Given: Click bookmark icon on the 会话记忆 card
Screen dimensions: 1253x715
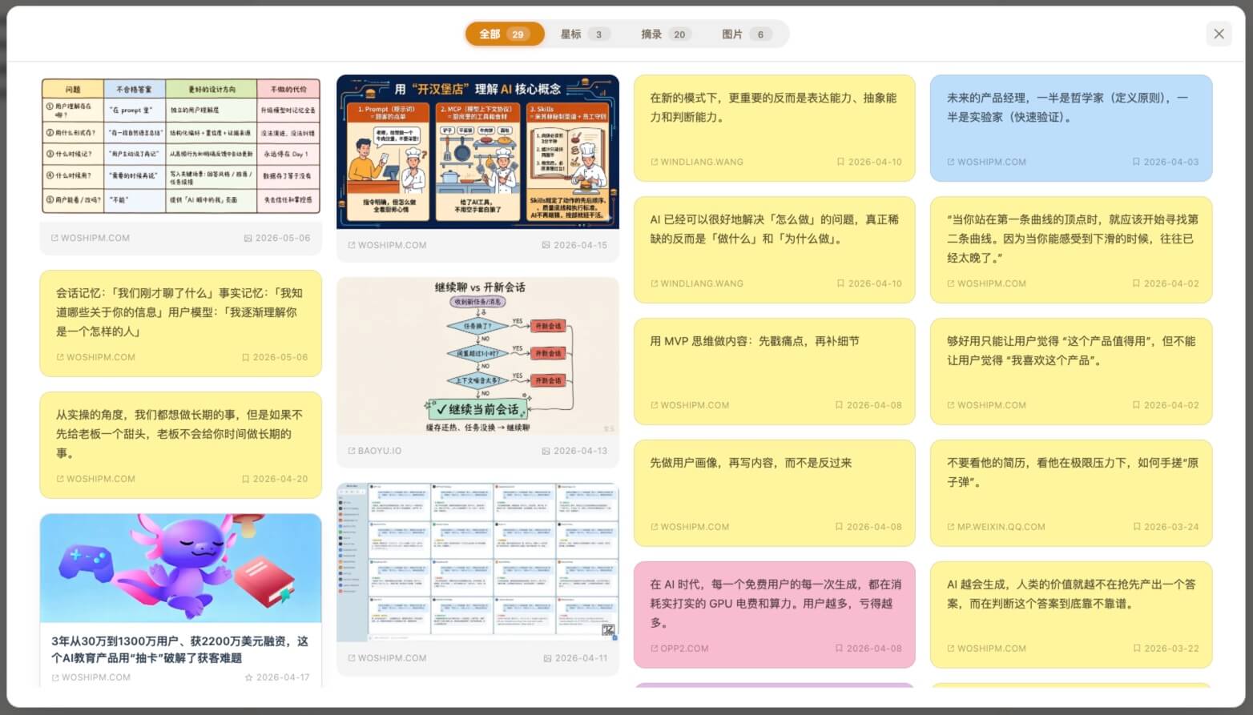Looking at the screenshot, I should point(246,357).
